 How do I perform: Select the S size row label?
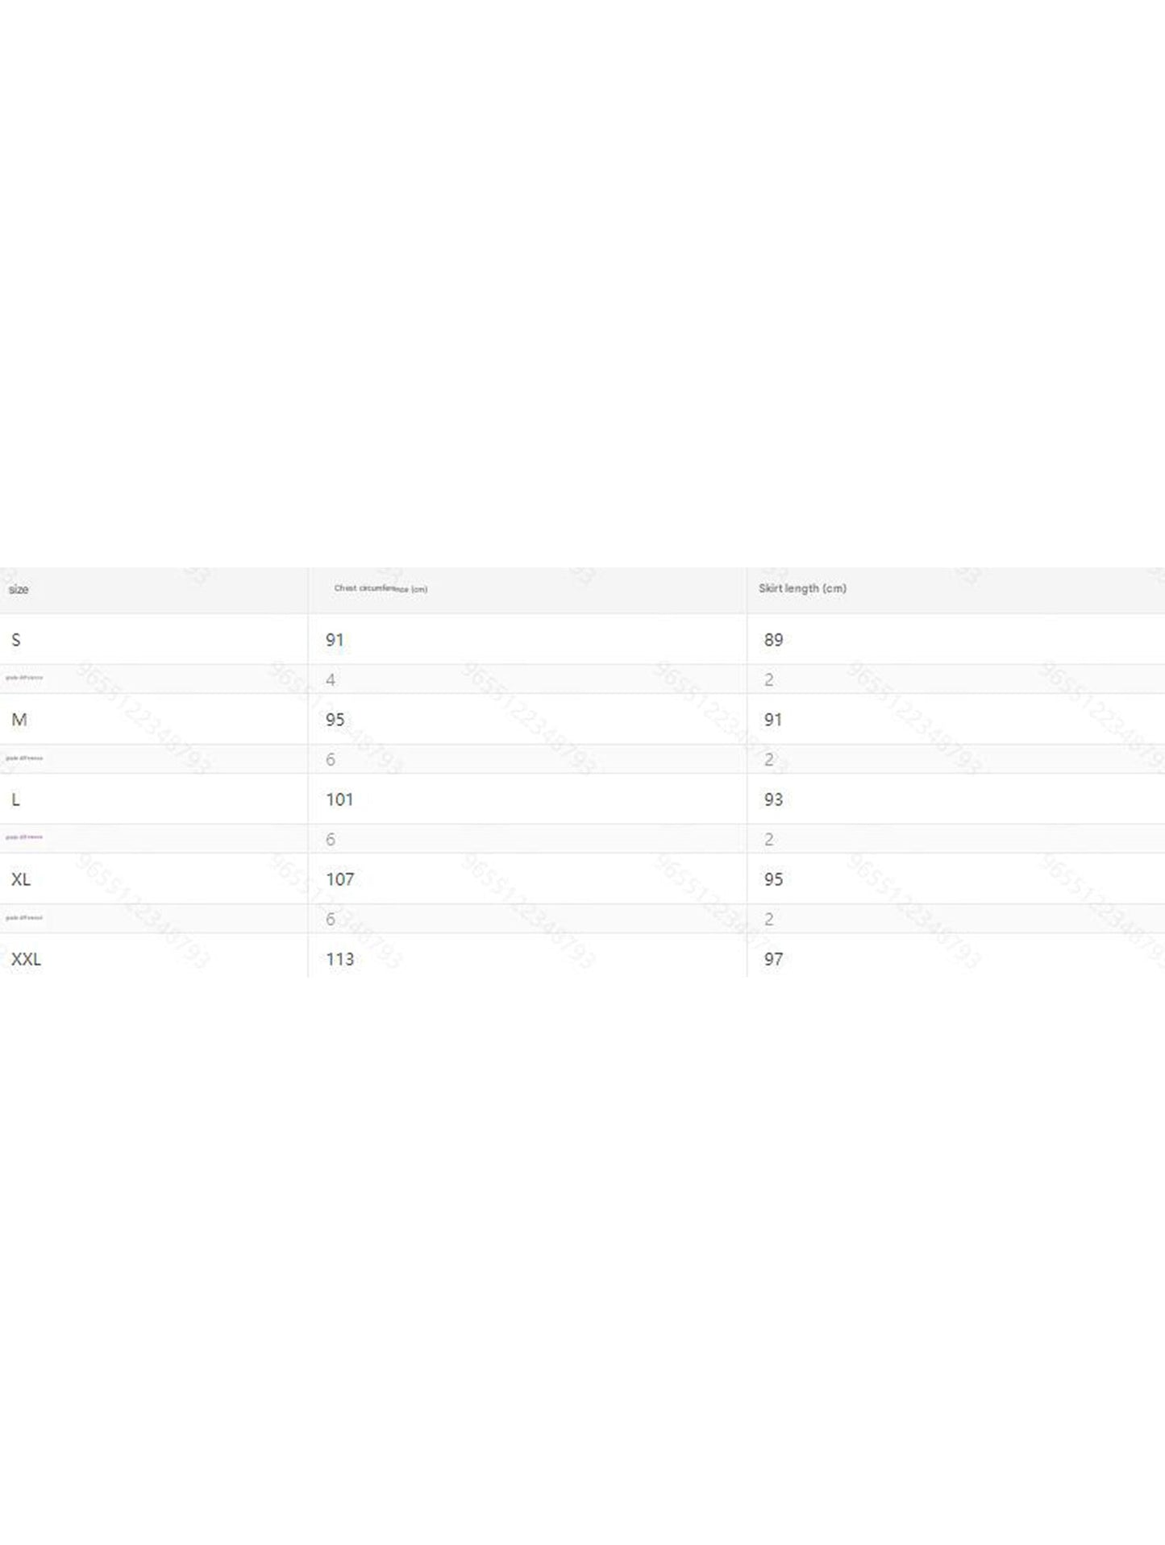click(x=16, y=640)
